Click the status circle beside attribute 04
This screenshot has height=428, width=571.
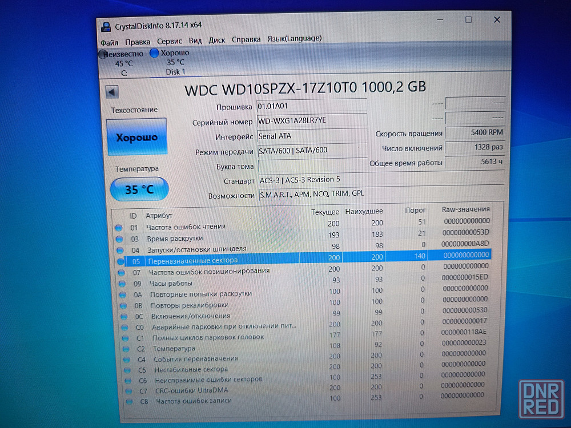click(120, 251)
